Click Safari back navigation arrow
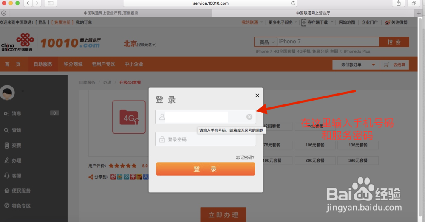This screenshot has height=222, width=425. click(28, 3)
